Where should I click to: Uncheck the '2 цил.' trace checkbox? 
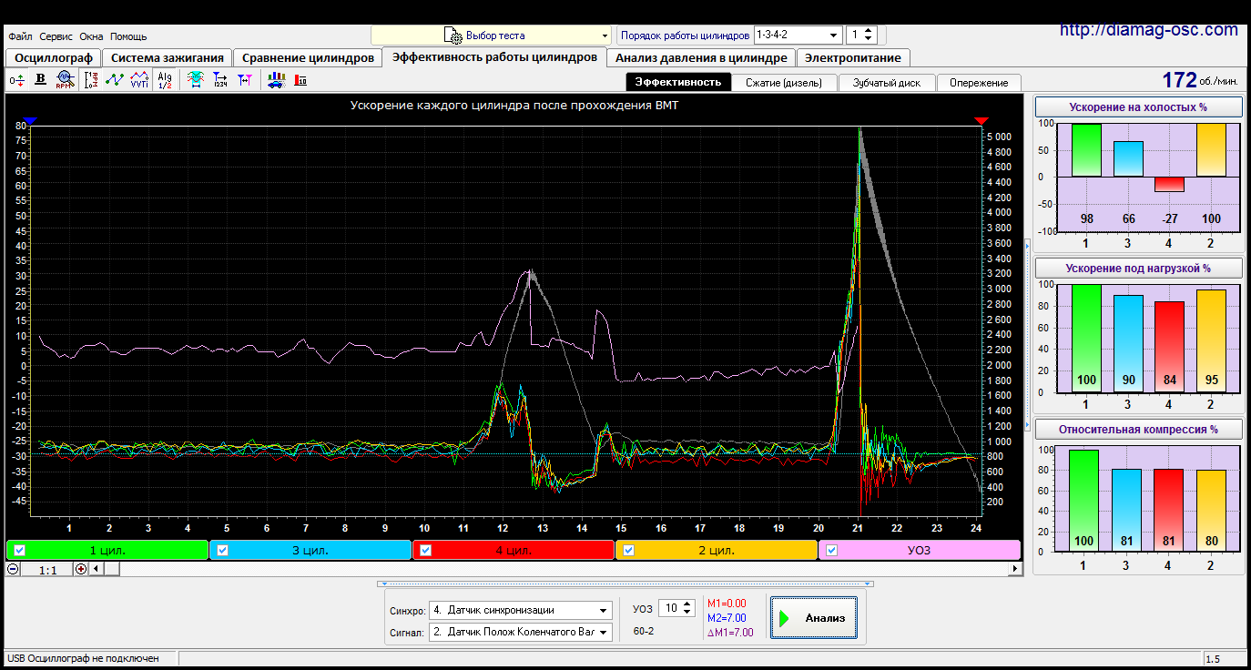tap(628, 550)
